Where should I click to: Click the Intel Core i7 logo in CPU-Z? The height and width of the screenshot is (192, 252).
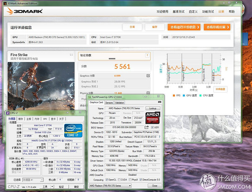pyautogui.click(x=73, y=131)
